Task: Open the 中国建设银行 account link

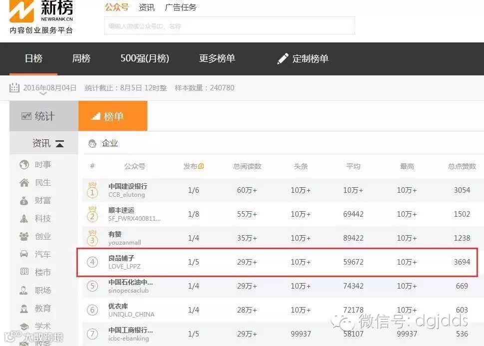Action: pyautogui.click(x=128, y=186)
